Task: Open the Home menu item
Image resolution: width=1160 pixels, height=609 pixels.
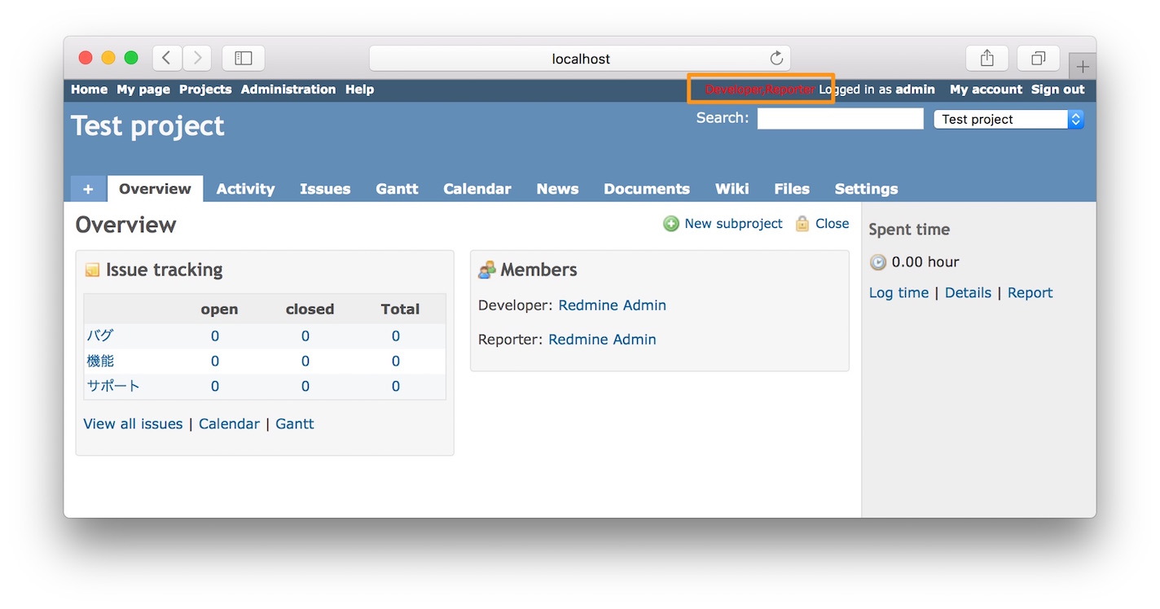Action: pyautogui.click(x=89, y=90)
